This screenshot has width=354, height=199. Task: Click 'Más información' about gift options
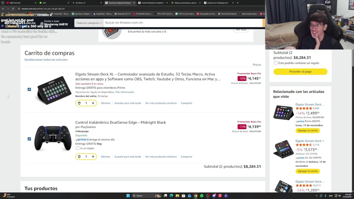(125, 92)
